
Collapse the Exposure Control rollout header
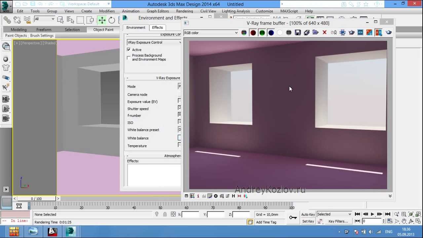(x=154, y=35)
